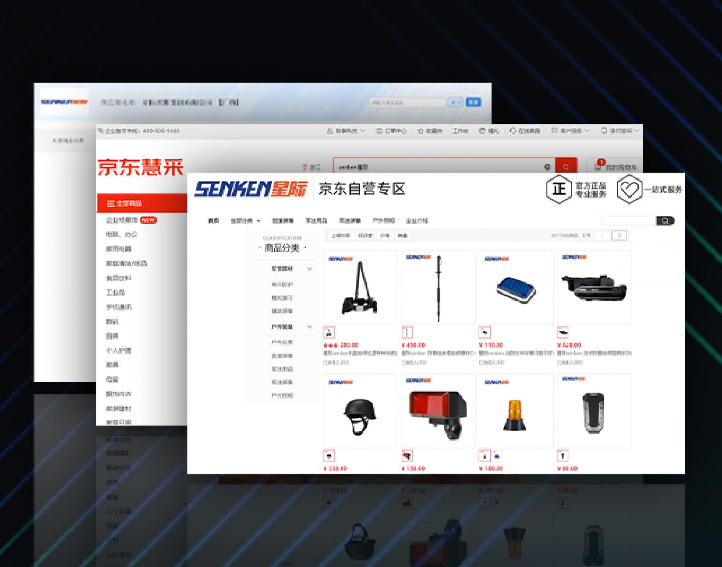Screen dimensions: 722x567
Task: Go to next page of product results
Action: 619,236
